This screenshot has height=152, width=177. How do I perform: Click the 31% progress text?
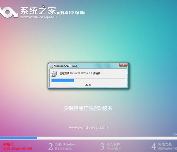pos(88,85)
